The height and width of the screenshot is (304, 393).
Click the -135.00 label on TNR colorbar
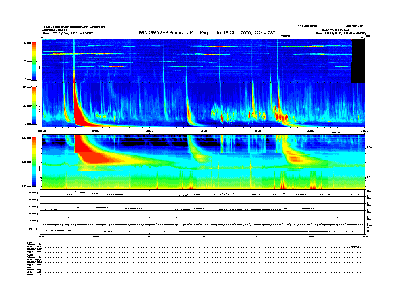26,162
